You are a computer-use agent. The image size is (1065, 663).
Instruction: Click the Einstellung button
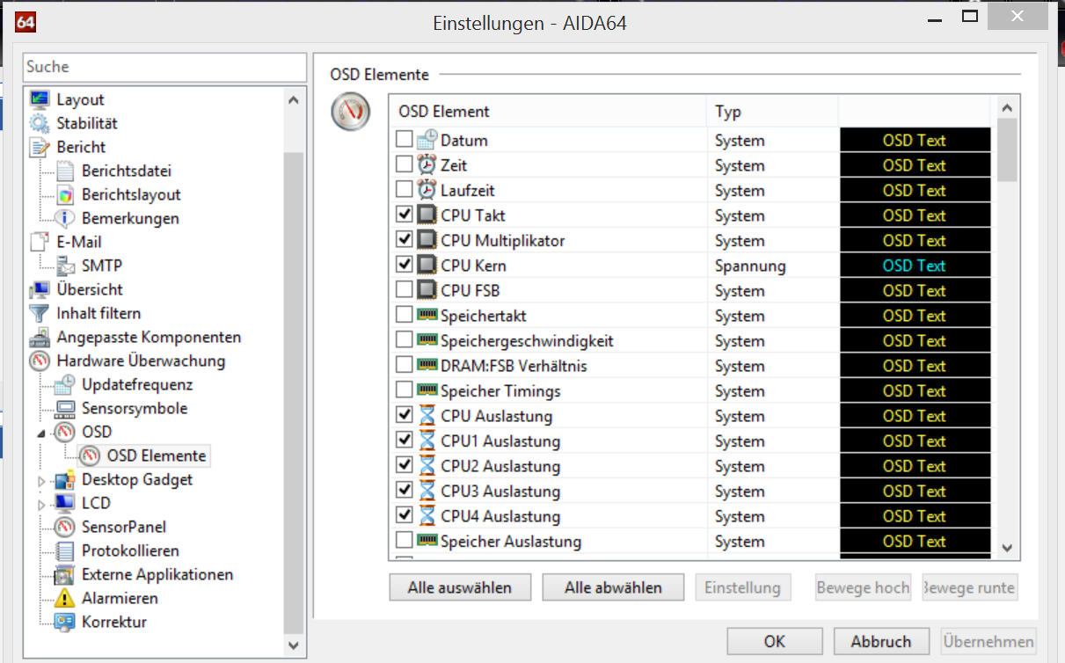coord(742,587)
